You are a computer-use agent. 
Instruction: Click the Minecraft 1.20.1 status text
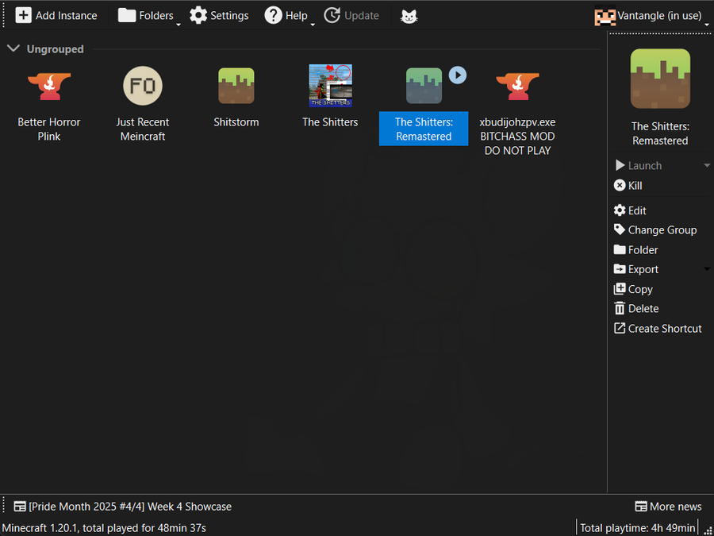tap(104, 528)
